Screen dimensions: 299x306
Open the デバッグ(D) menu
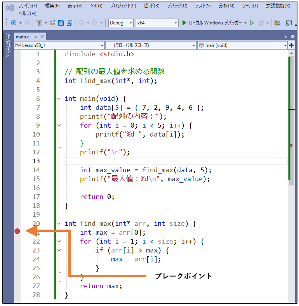(x=177, y=6)
